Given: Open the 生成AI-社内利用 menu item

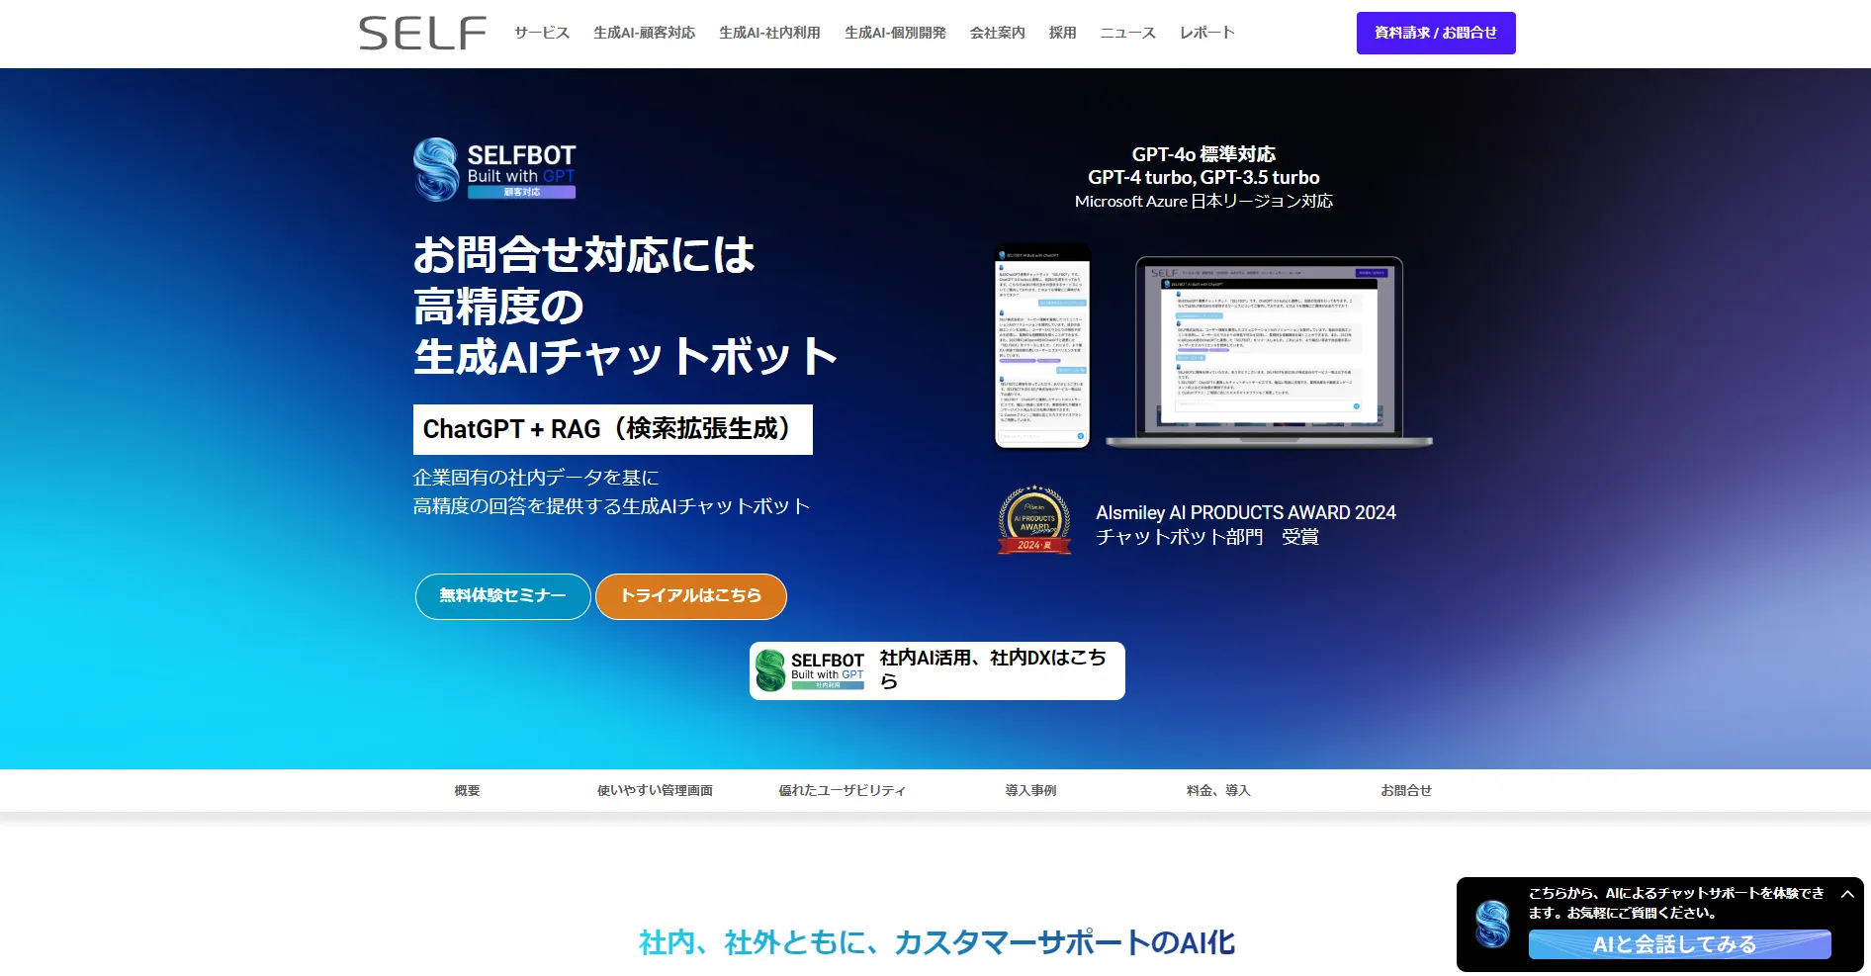Looking at the screenshot, I should [x=769, y=33].
